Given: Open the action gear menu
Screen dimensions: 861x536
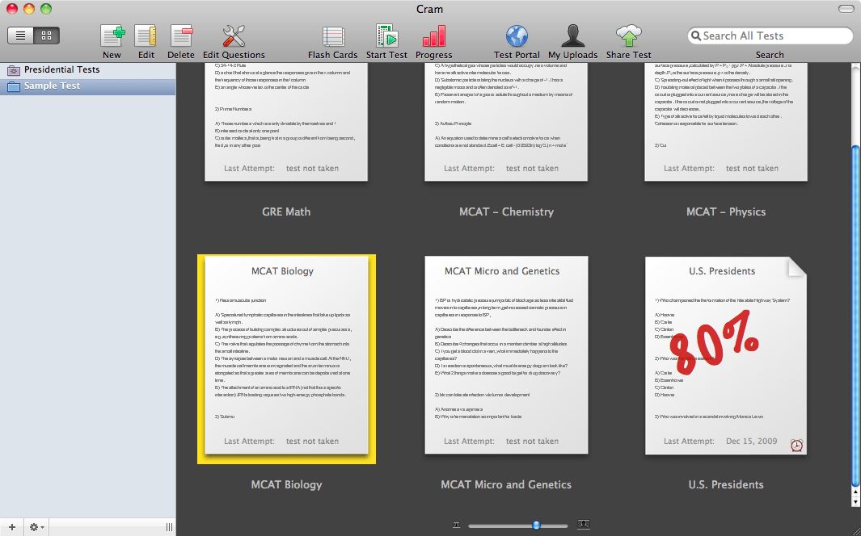Looking at the screenshot, I should 34,526.
